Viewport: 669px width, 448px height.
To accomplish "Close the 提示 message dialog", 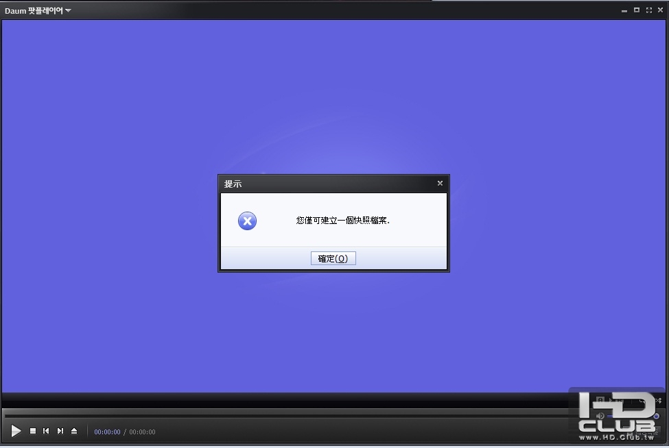I will (x=440, y=183).
